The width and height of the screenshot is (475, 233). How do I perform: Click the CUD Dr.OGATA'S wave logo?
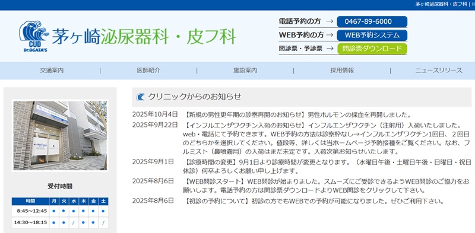pos(34,36)
